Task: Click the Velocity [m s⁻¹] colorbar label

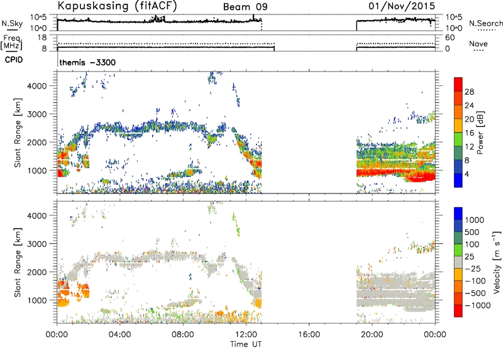Action: click(x=497, y=262)
